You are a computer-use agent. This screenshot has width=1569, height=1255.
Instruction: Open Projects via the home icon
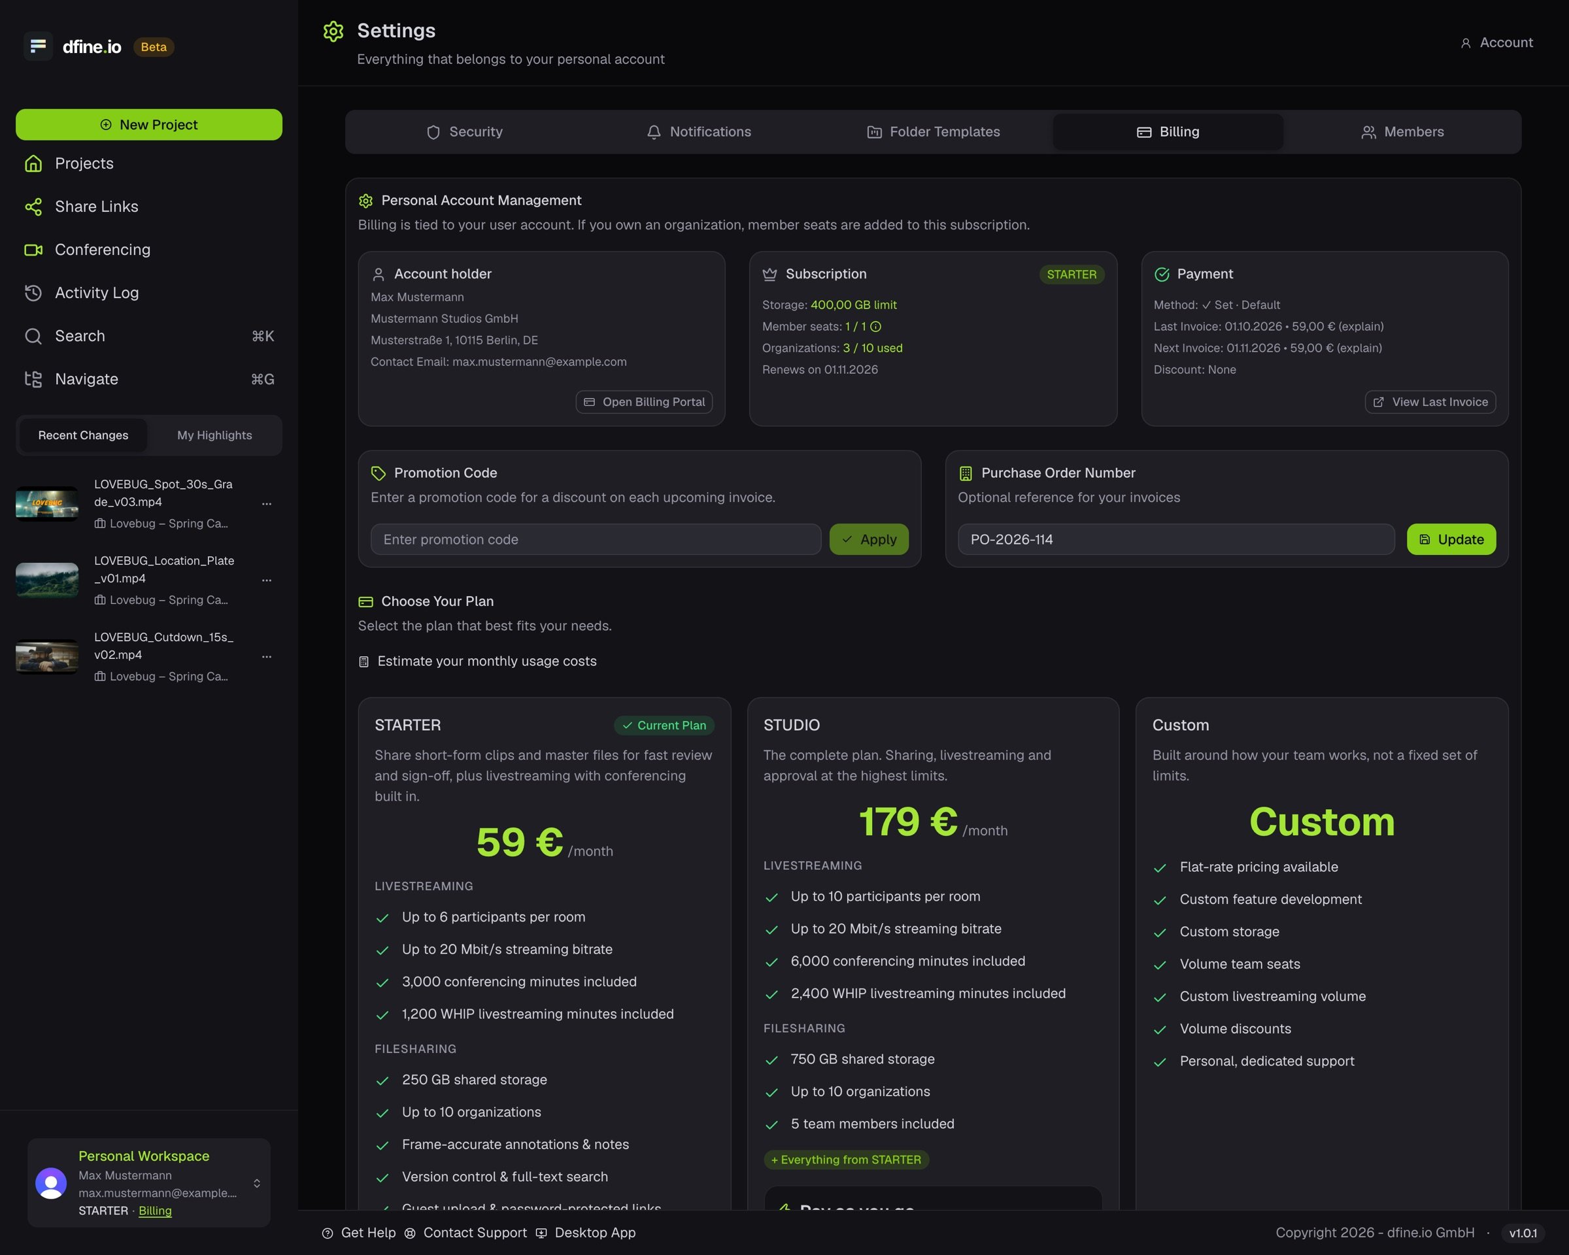coord(33,163)
